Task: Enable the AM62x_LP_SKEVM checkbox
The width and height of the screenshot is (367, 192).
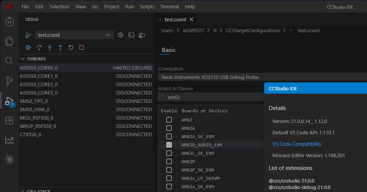Action: point(169,178)
